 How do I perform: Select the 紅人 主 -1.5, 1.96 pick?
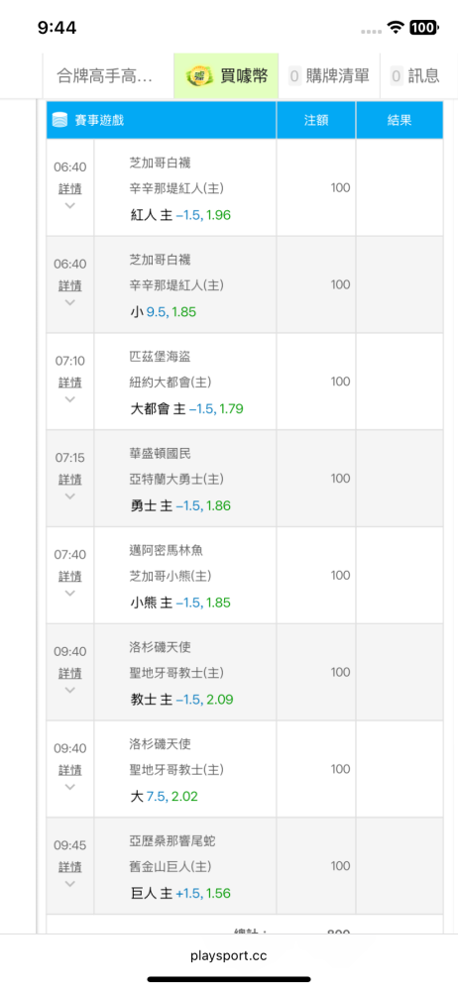[x=180, y=215]
